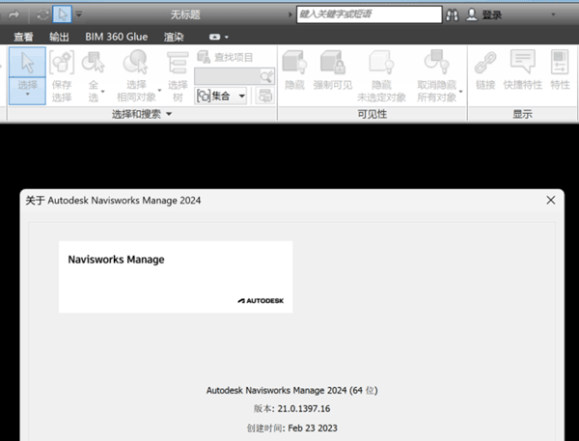Screen dimensions: 579x441
Task: Click the Refresh icon in quick access toolbar
Action: (42, 14)
